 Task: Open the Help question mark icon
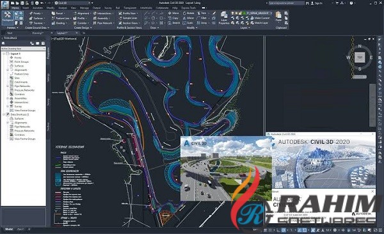(351, 3)
